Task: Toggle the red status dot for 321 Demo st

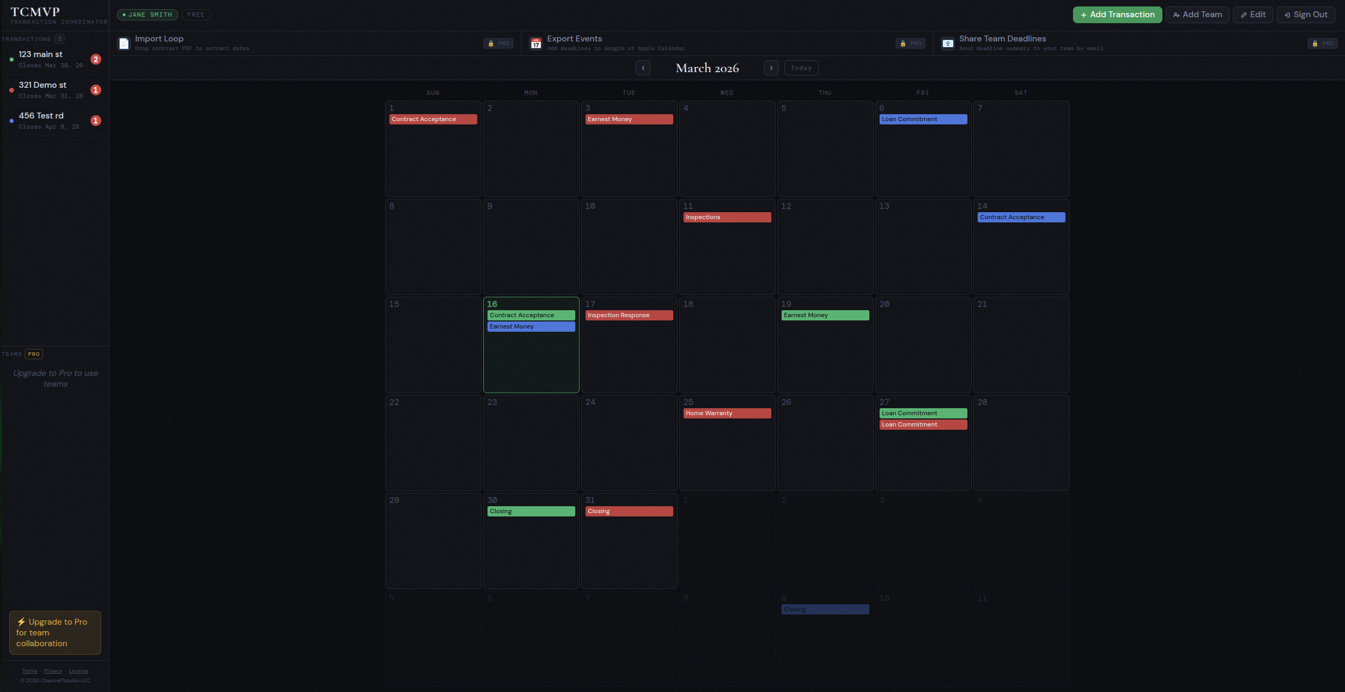Action: [x=11, y=90]
